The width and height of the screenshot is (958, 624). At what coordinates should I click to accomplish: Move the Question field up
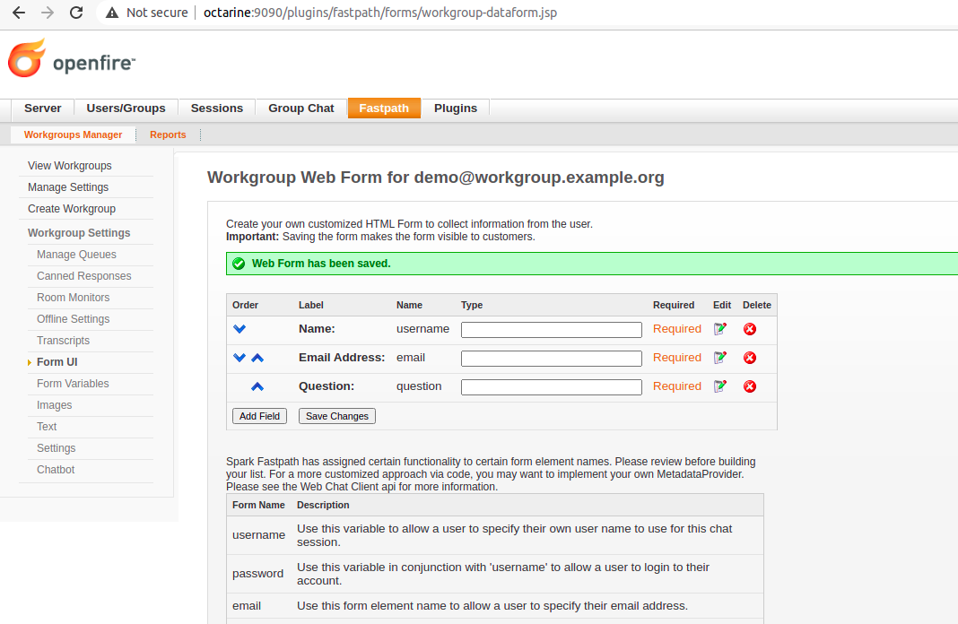257,386
